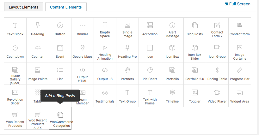This screenshot has width=259, height=135.
Task: Choose the Single Image element
Action: 127,29
